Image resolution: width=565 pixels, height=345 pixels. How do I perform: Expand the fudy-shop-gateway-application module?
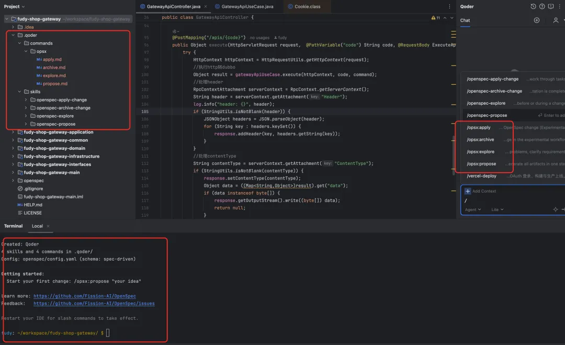13,132
